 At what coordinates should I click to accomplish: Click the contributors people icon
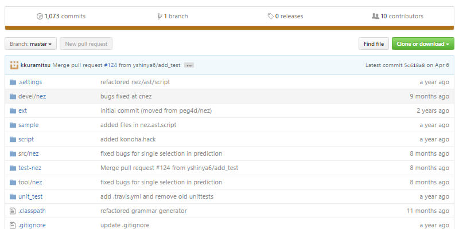(375, 16)
